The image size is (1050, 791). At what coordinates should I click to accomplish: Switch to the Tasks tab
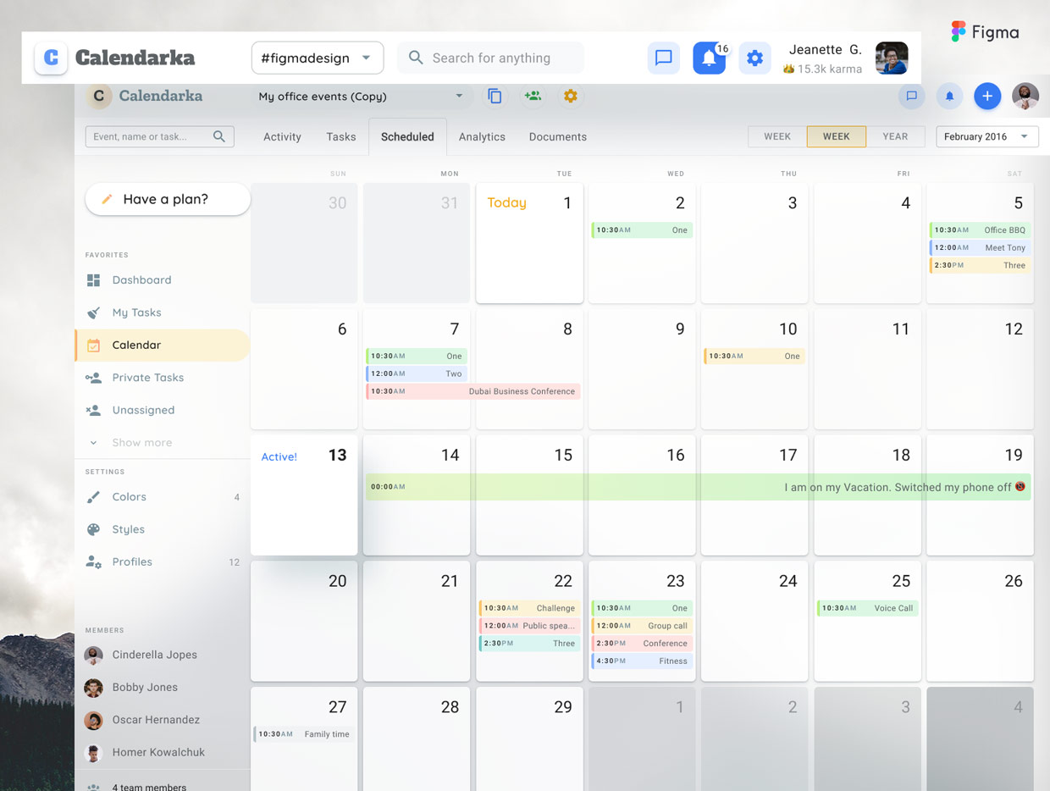(x=341, y=136)
